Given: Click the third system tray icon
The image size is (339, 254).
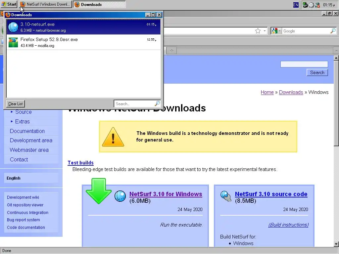Looking at the screenshot, I should [x=317, y=5].
